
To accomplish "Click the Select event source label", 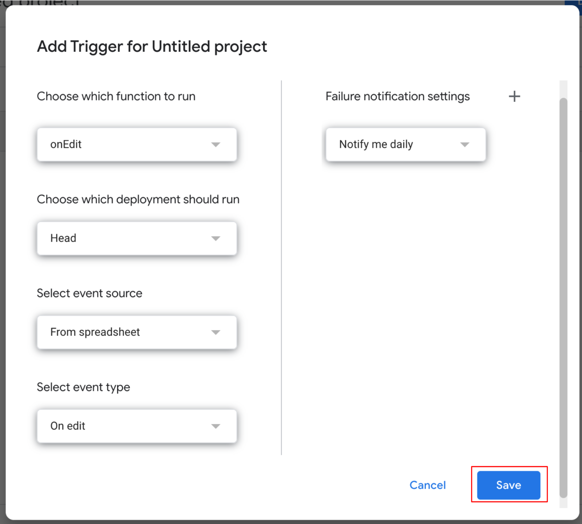I will pos(90,293).
